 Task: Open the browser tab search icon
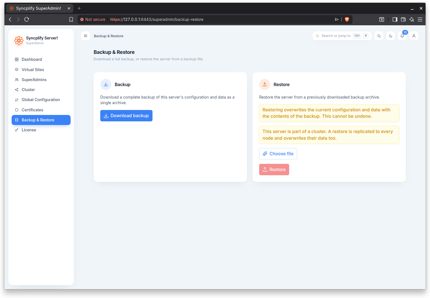click(382, 19)
